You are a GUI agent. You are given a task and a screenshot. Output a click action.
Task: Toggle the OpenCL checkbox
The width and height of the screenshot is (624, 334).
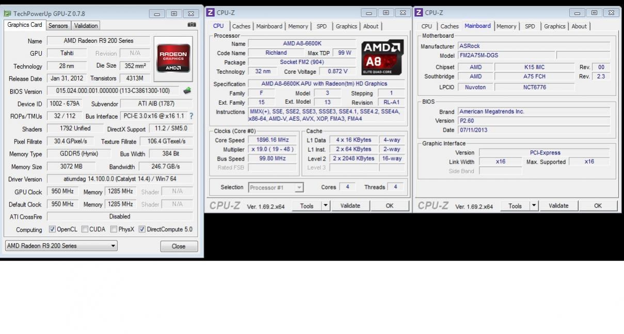52,229
